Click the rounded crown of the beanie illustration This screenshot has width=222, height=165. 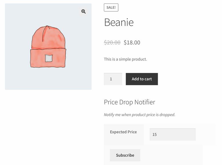(48, 37)
